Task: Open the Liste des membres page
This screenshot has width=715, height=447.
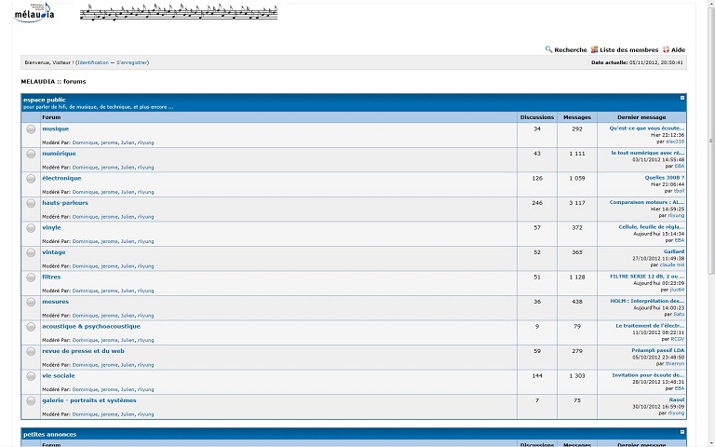Action: 628,50
